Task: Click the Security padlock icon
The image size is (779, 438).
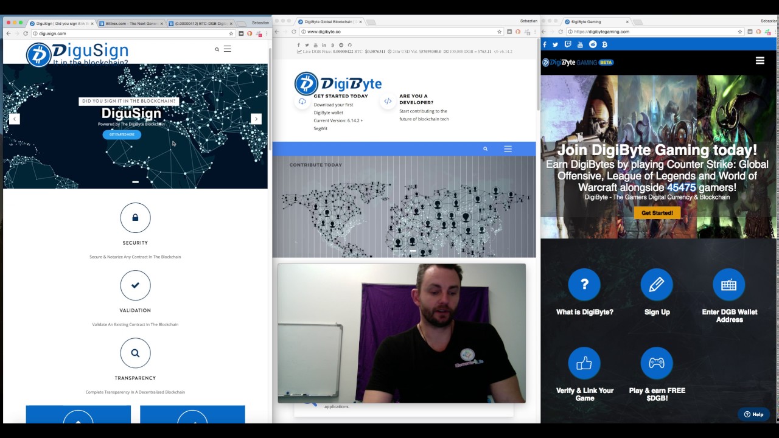Action: point(135,217)
